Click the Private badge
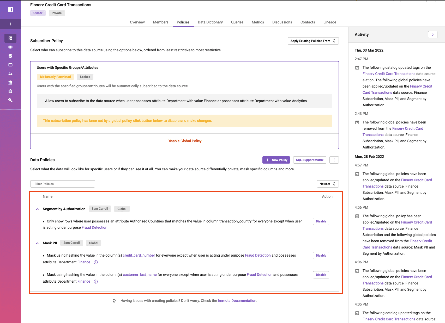The width and height of the screenshot is (445, 323). [57, 13]
